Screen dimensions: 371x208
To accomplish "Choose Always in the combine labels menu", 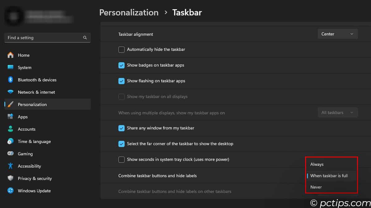I will click(x=317, y=164).
